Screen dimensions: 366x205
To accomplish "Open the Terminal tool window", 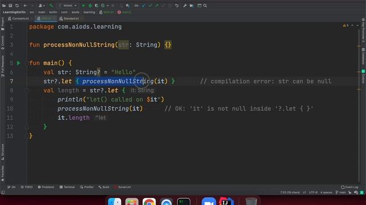I will coord(67,187).
